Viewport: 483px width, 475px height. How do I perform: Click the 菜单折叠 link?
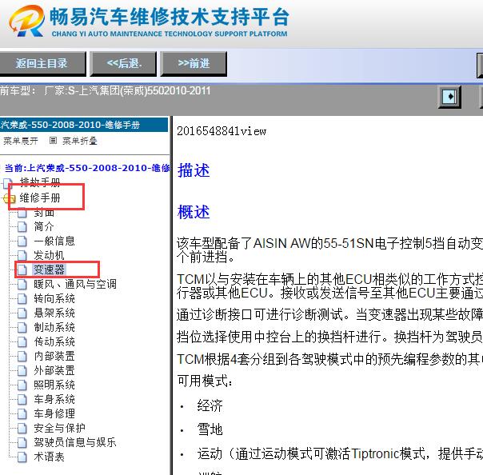click(80, 141)
